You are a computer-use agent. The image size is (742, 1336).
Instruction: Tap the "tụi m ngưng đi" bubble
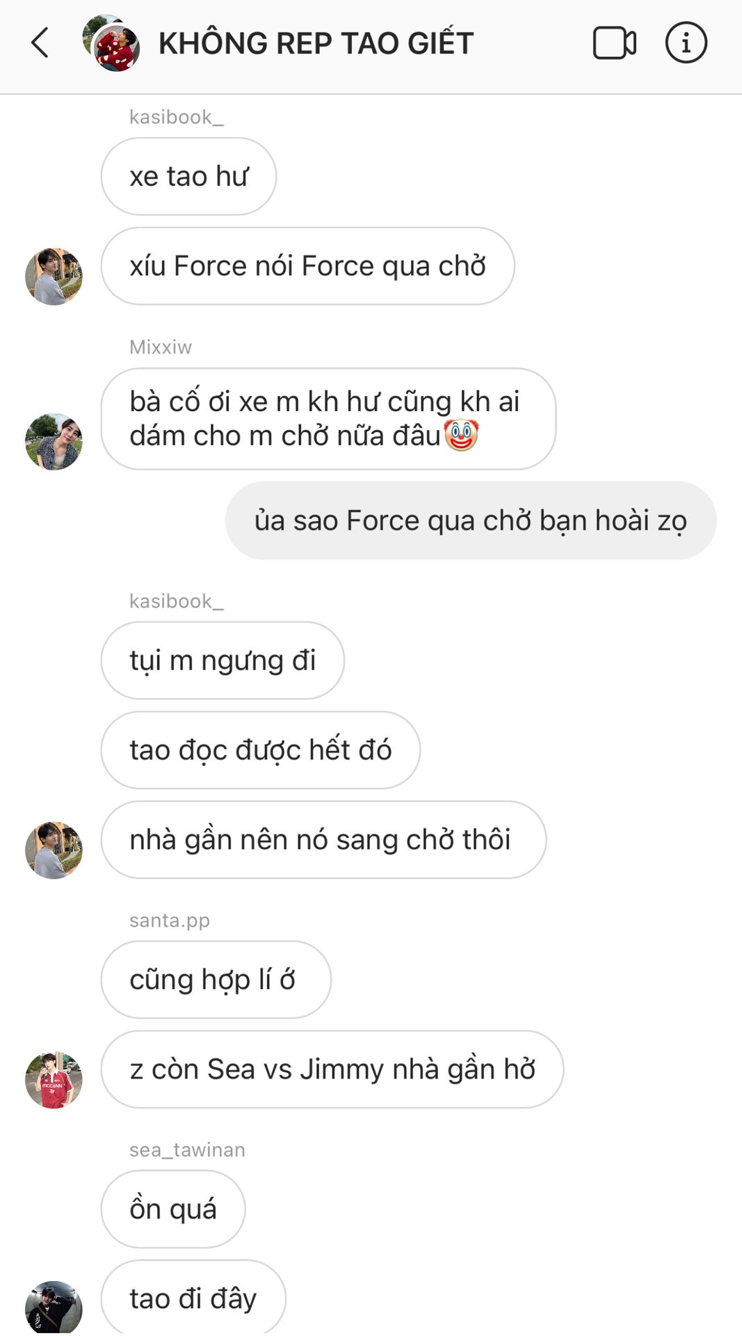point(223,660)
